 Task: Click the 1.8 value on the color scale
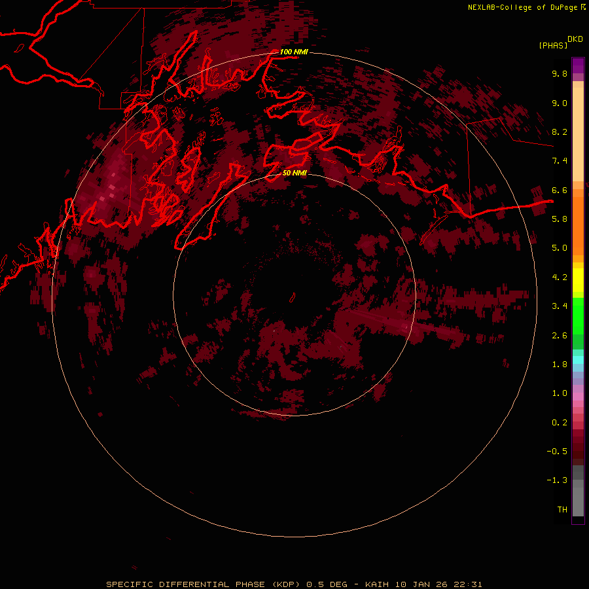[560, 365]
